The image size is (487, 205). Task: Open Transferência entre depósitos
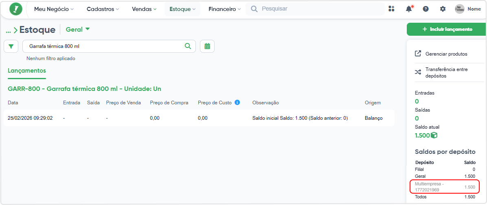coord(446,73)
